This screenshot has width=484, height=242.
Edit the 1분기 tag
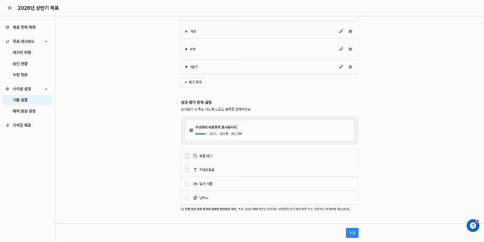coord(341,67)
